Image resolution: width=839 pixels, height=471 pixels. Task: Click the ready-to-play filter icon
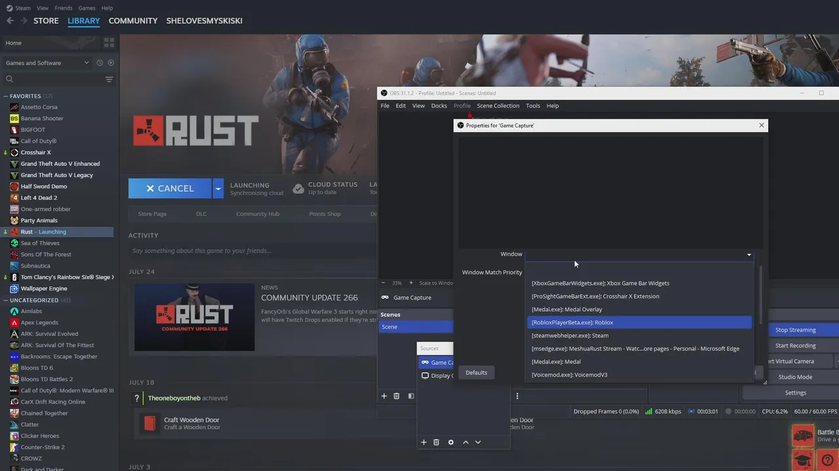[x=111, y=63]
